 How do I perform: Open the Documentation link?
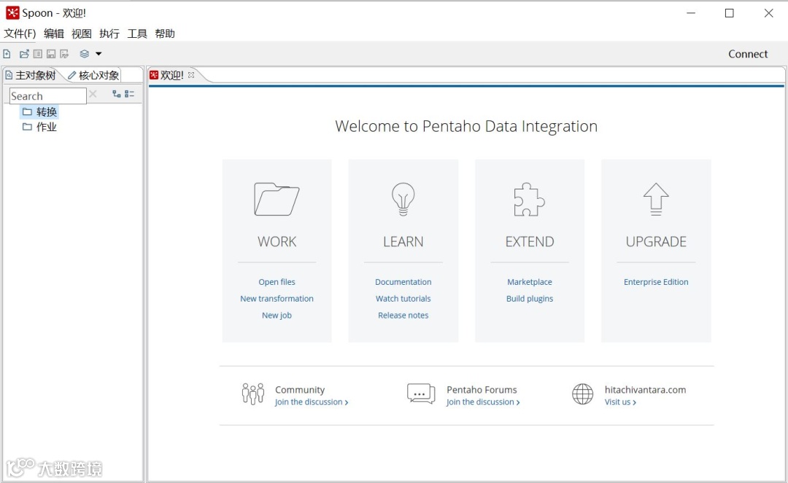403,282
